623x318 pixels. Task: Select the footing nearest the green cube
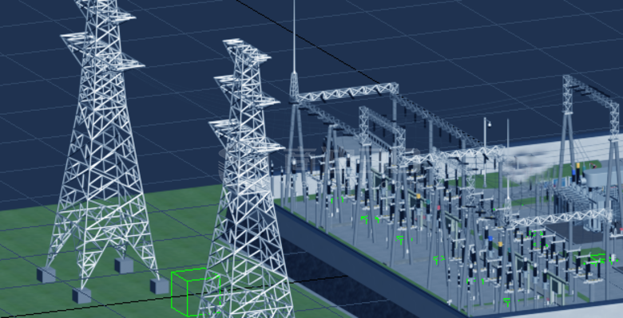pos(160,286)
